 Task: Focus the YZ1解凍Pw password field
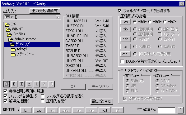tap(166, 110)
